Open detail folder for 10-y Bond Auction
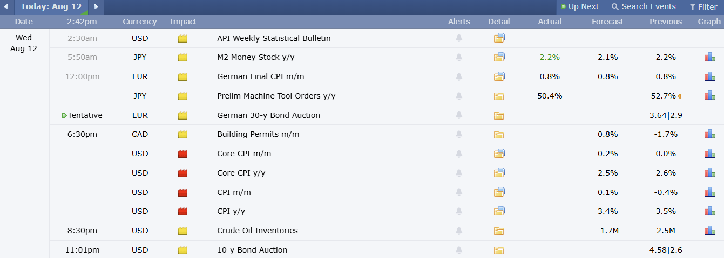This screenshot has height=258, width=724. 499,250
